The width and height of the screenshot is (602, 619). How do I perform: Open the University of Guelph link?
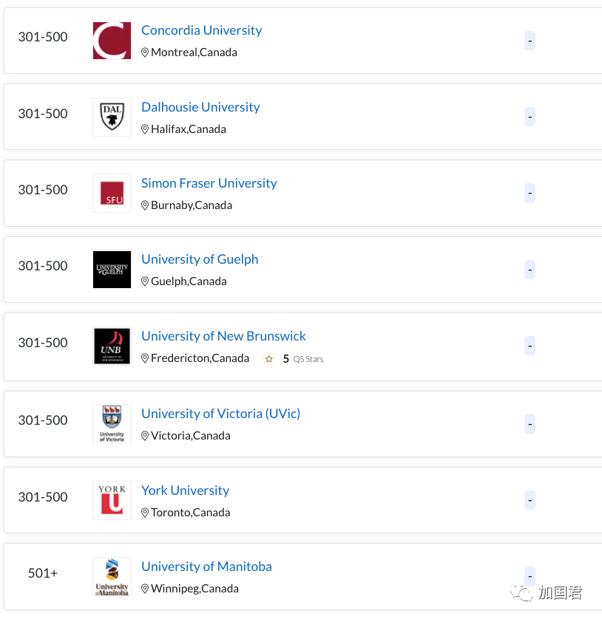coord(200,259)
